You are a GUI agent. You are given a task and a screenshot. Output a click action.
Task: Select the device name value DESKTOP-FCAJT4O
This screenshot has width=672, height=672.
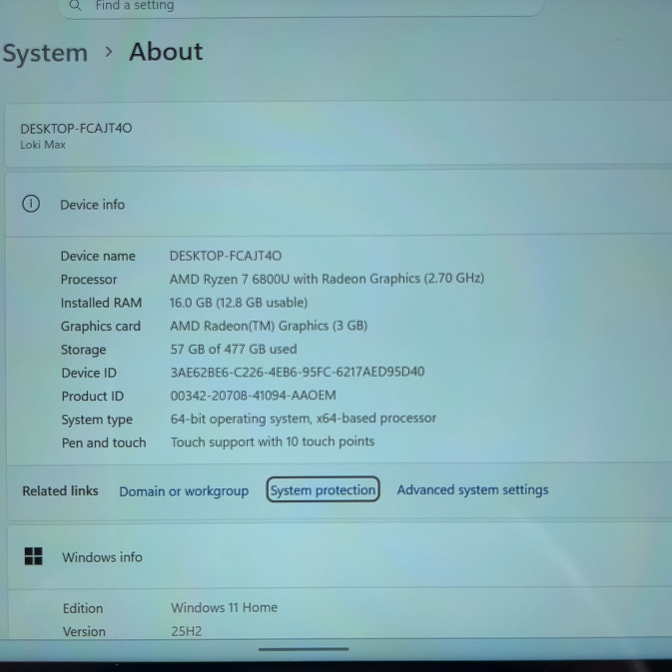[x=226, y=256]
